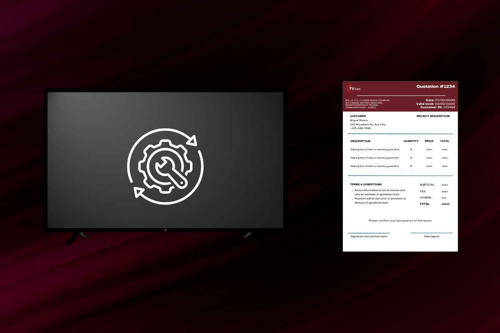Click the first item description row
500x333 pixels.
(375, 149)
